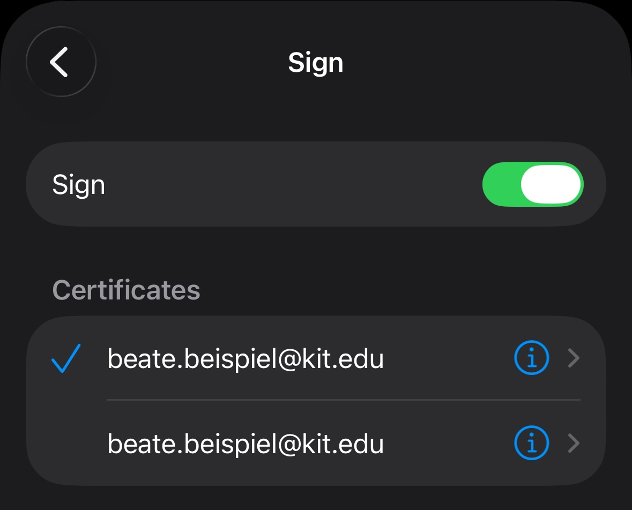Open info for the checked certificate

point(531,358)
